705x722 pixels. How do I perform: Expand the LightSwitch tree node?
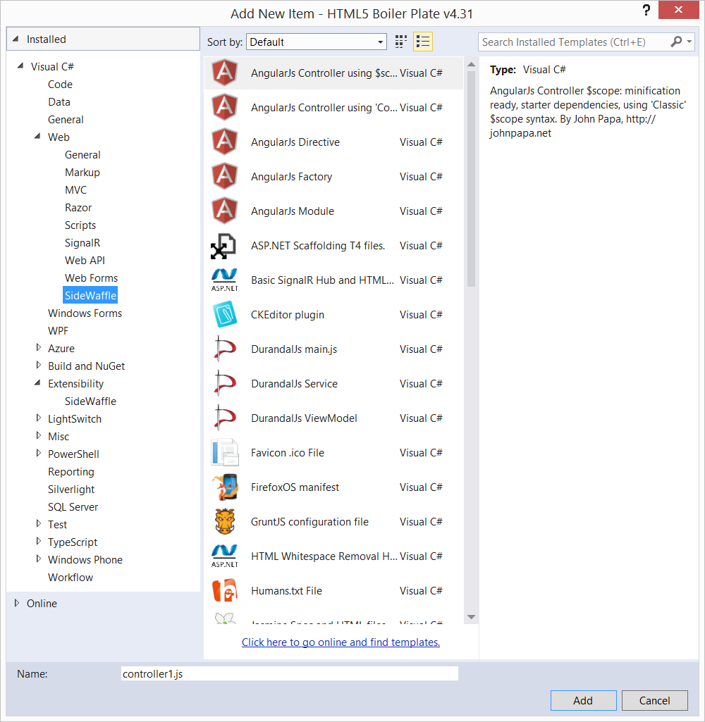coord(39,418)
